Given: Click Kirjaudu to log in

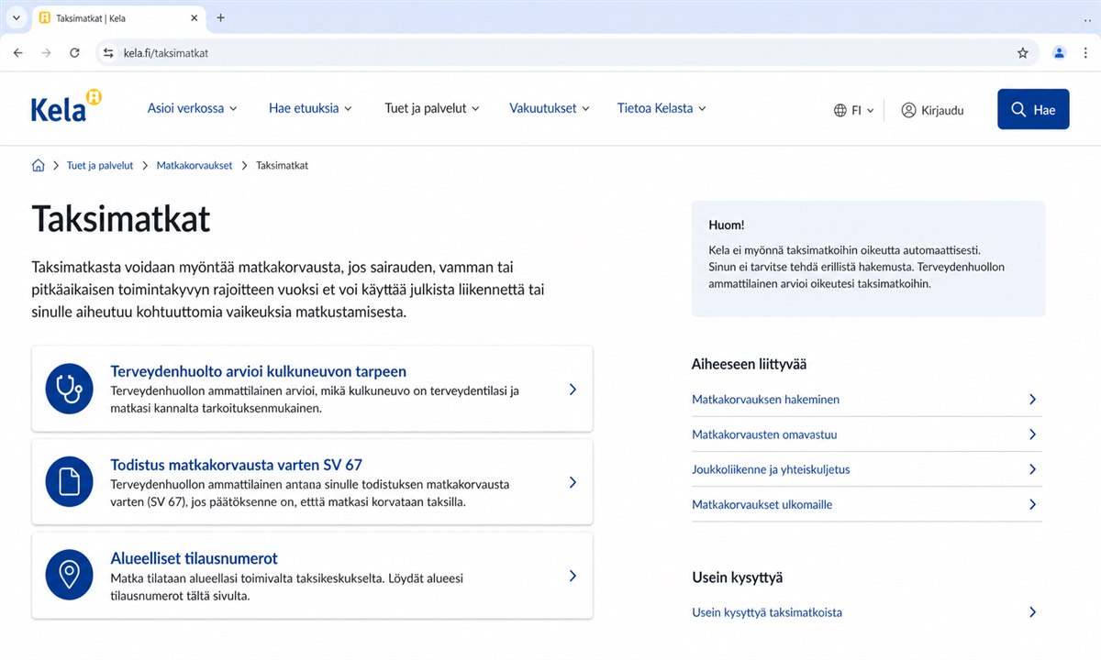Looking at the screenshot, I should [x=932, y=110].
